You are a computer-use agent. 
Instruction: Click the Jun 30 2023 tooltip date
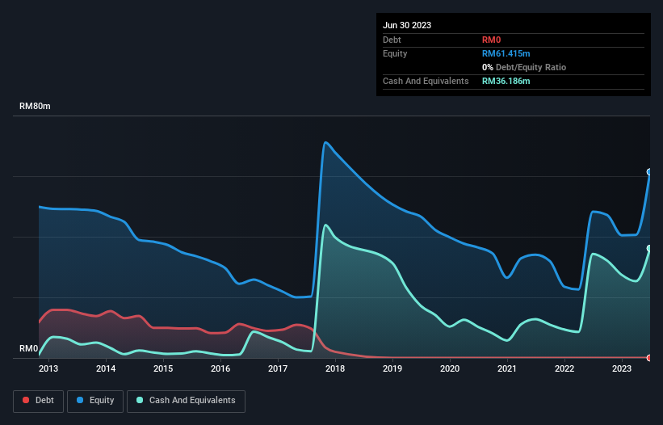tap(407, 25)
